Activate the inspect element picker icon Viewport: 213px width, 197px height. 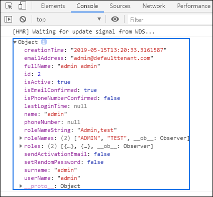tap(9, 6)
